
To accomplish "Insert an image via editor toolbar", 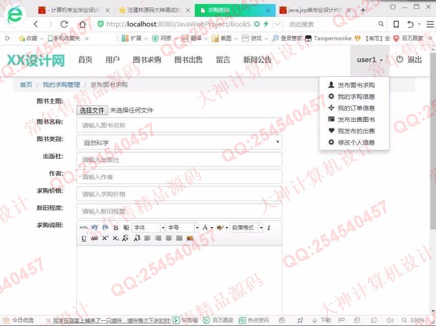I will pyautogui.click(x=190, y=238).
